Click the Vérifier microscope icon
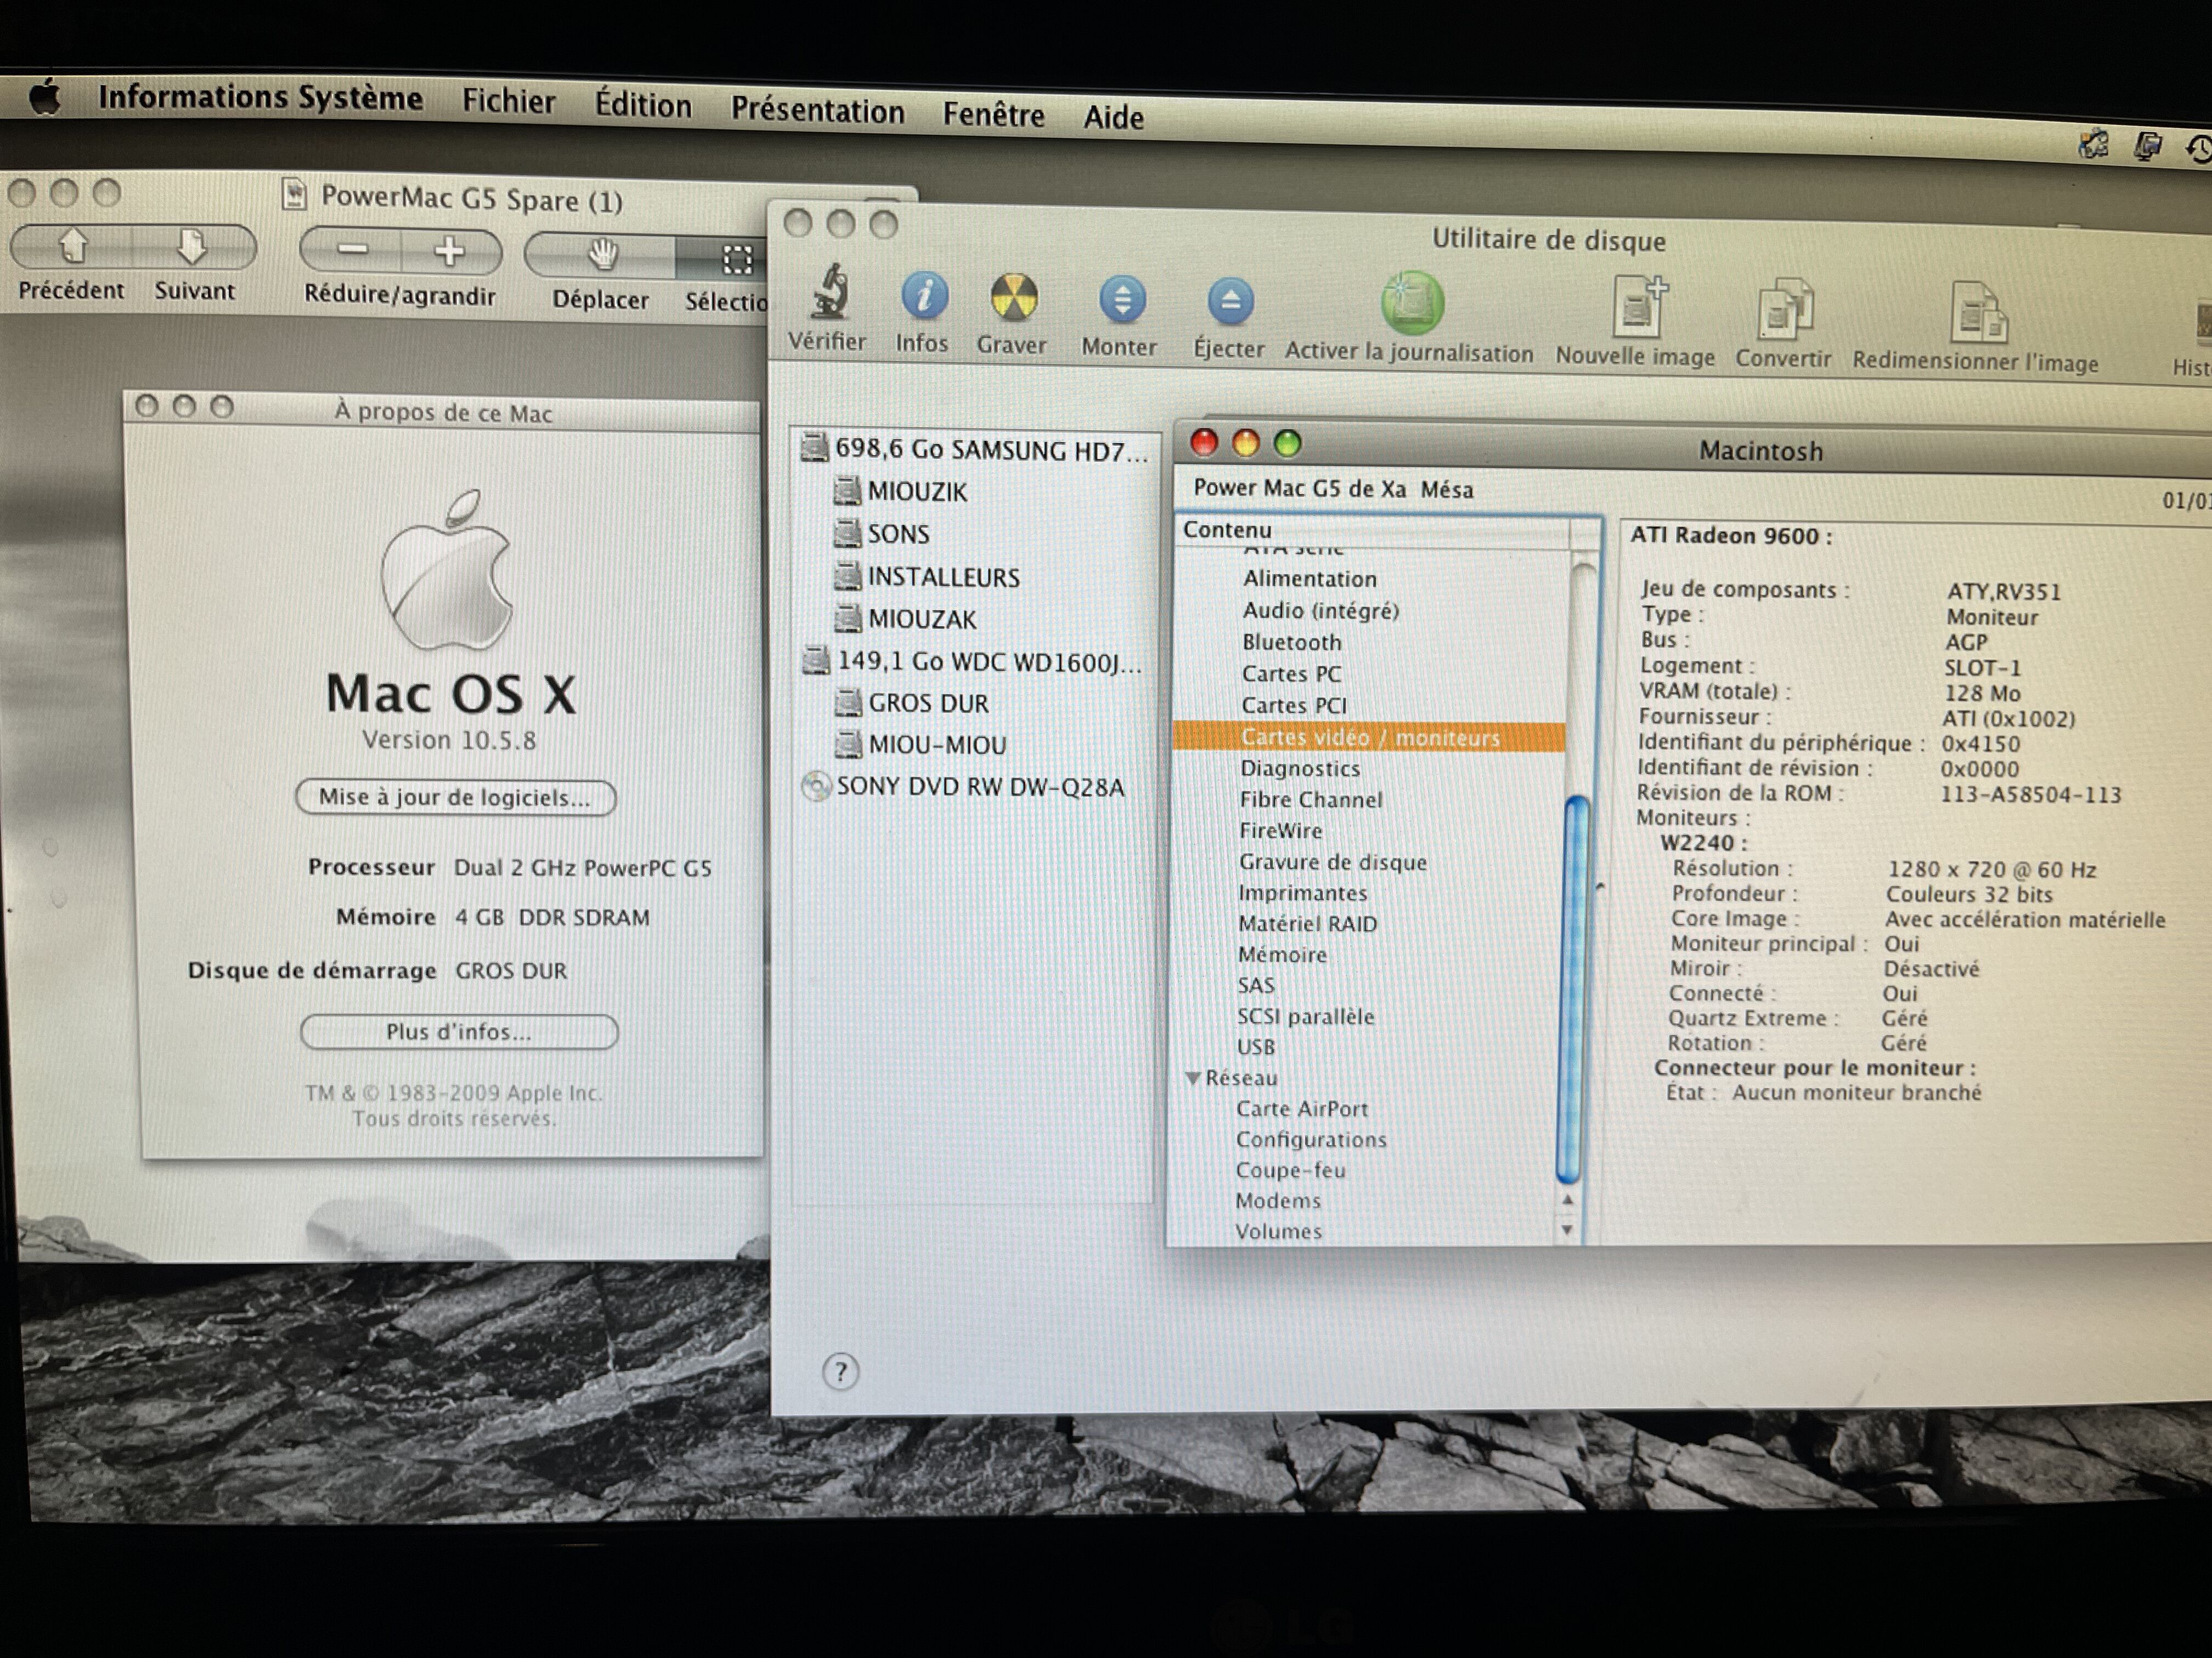Image resolution: width=2212 pixels, height=1658 pixels. (829, 294)
